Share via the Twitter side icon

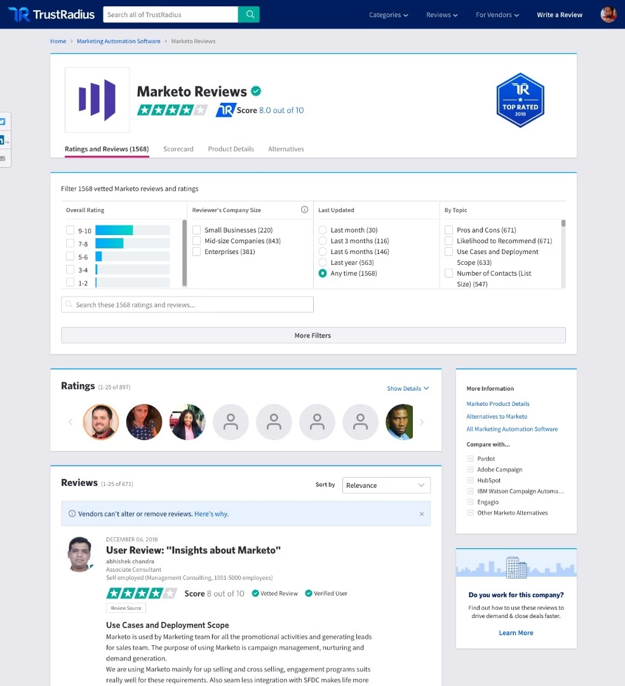4,121
